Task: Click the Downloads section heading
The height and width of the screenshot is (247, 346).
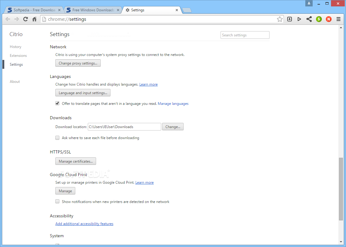Action: (61, 118)
